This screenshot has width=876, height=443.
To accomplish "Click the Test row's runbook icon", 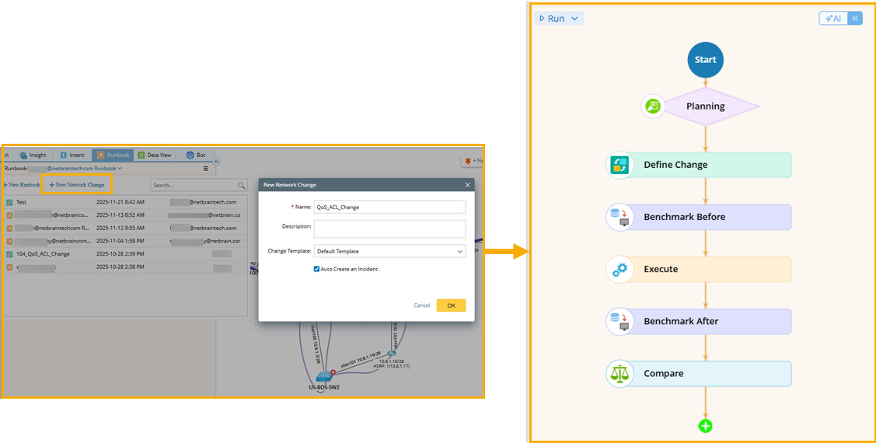I will (9, 202).
